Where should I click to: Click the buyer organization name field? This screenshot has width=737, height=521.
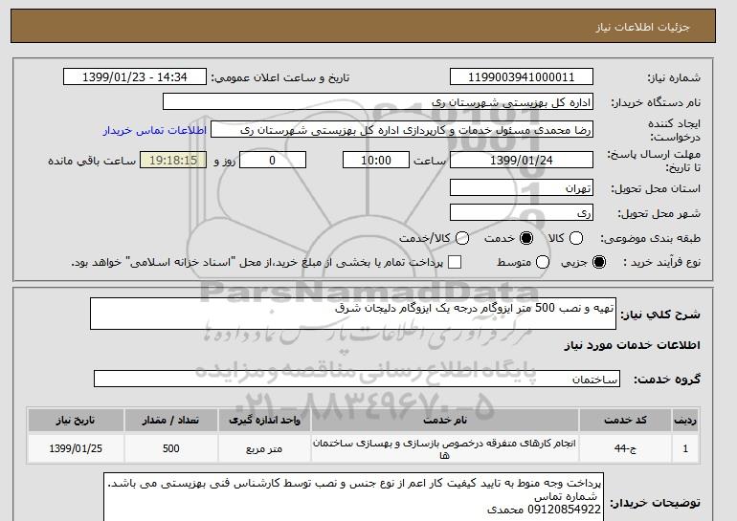[378, 102]
